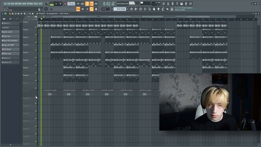Click the close all windows icon
Image resolution: width=261 pixels, height=147 pixels.
167,9
